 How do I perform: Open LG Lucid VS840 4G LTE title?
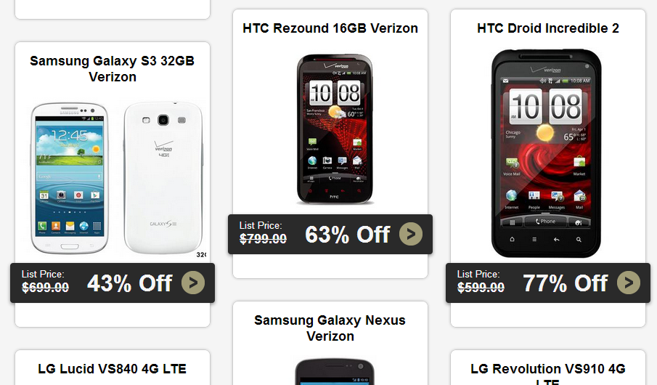click(x=113, y=368)
